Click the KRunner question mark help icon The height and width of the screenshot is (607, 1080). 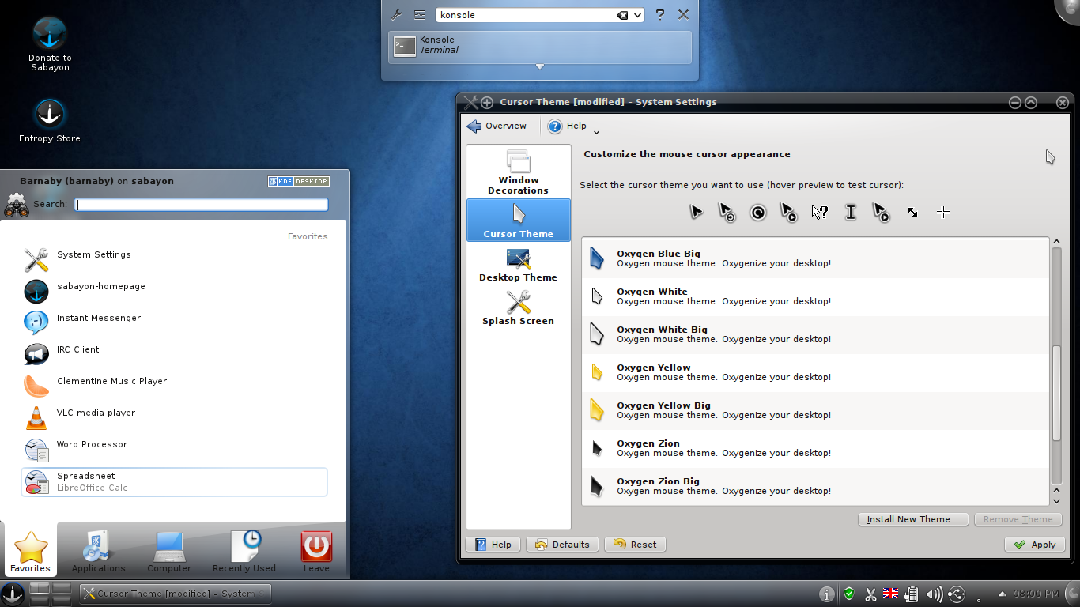pyautogui.click(x=660, y=14)
